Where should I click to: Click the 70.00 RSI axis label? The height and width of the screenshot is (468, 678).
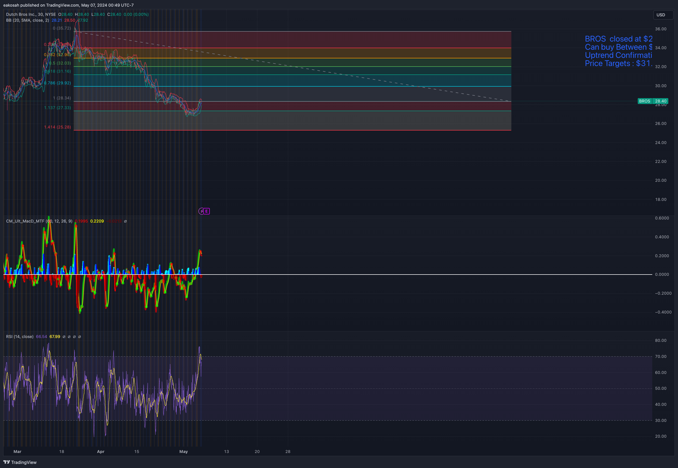click(661, 357)
